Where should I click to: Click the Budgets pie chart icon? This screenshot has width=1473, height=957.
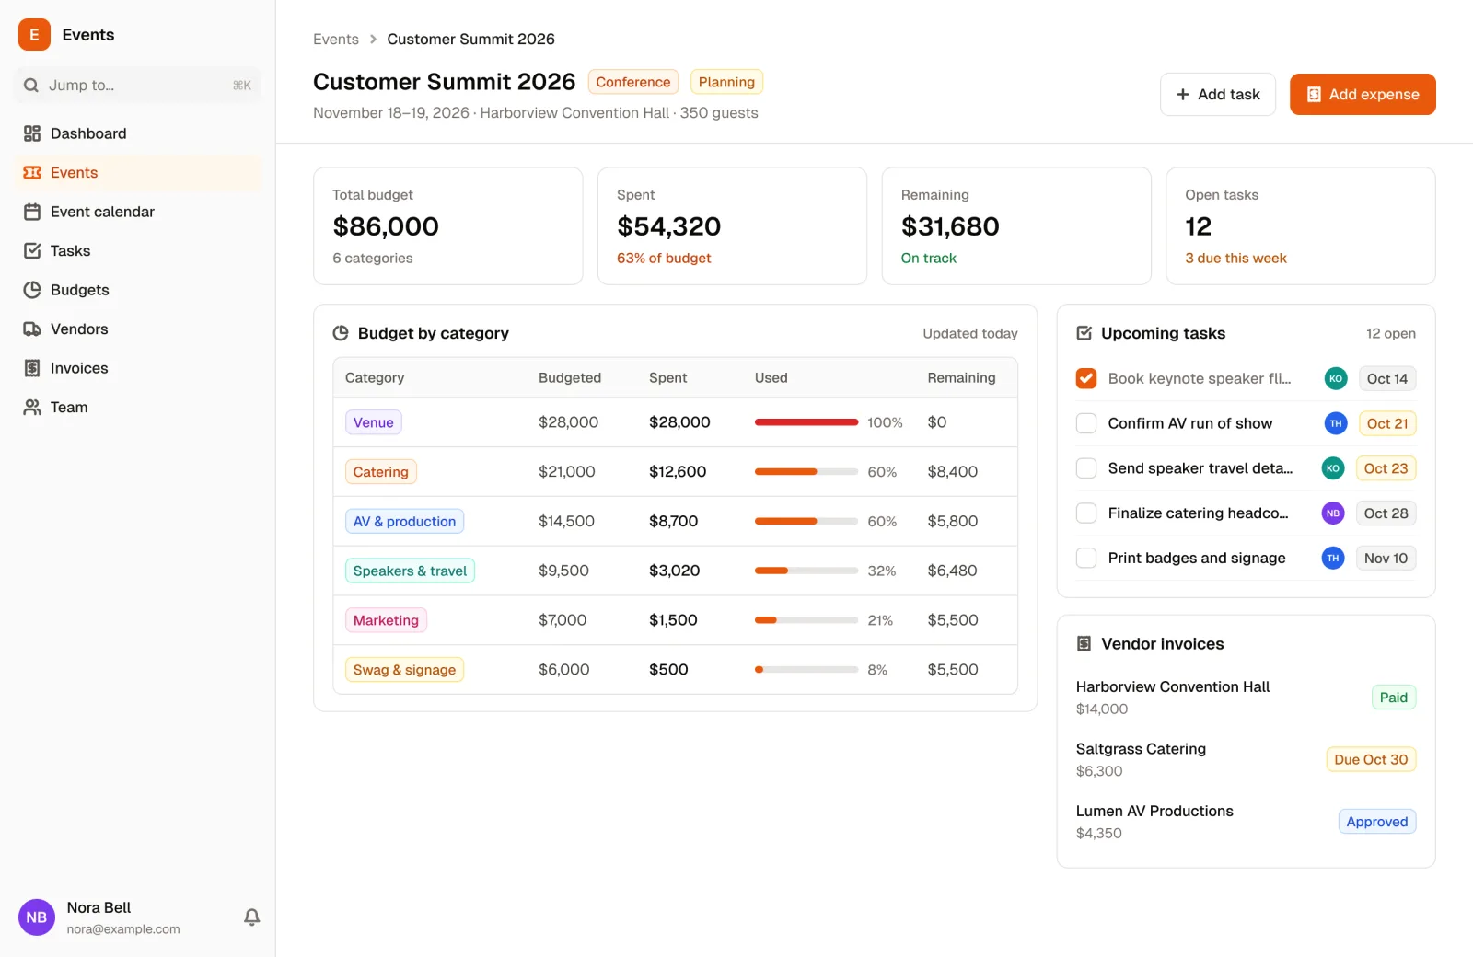[32, 290]
